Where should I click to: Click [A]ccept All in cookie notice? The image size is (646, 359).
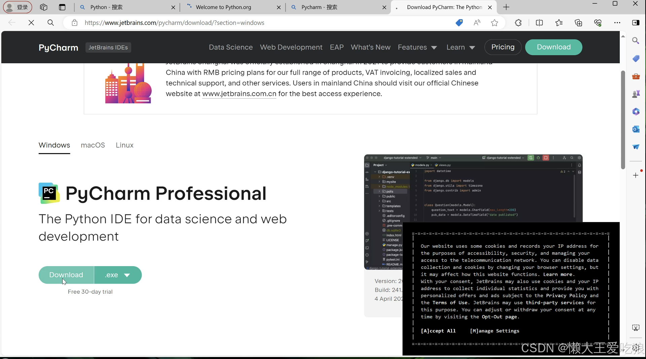[x=438, y=331]
